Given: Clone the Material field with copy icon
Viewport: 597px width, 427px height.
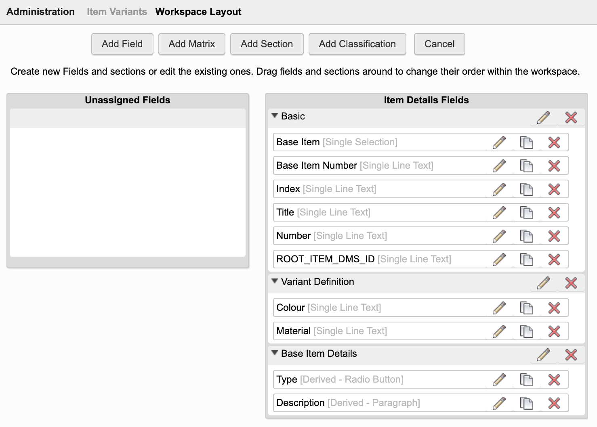Looking at the screenshot, I should click(526, 331).
